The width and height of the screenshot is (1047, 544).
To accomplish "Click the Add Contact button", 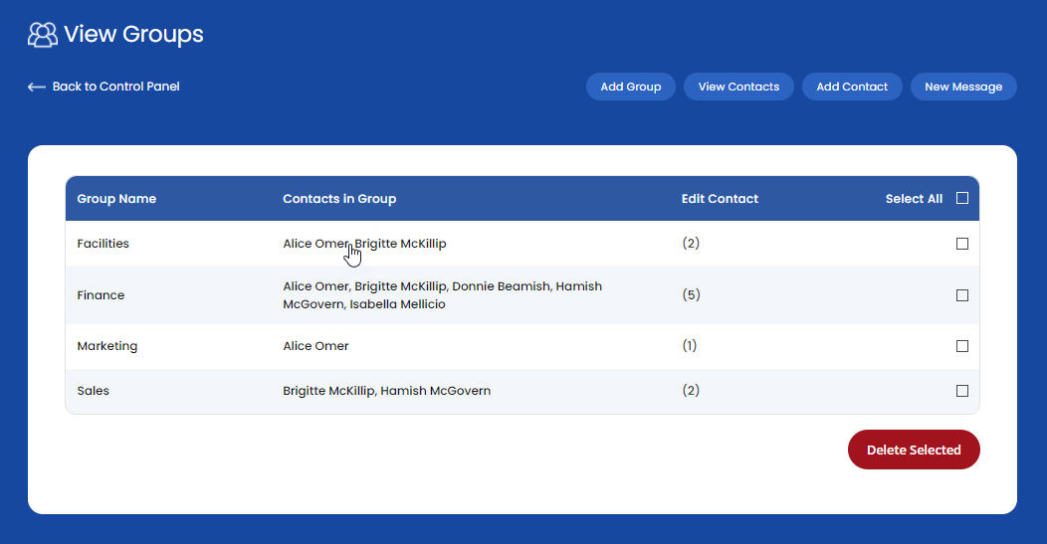I will (x=852, y=87).
